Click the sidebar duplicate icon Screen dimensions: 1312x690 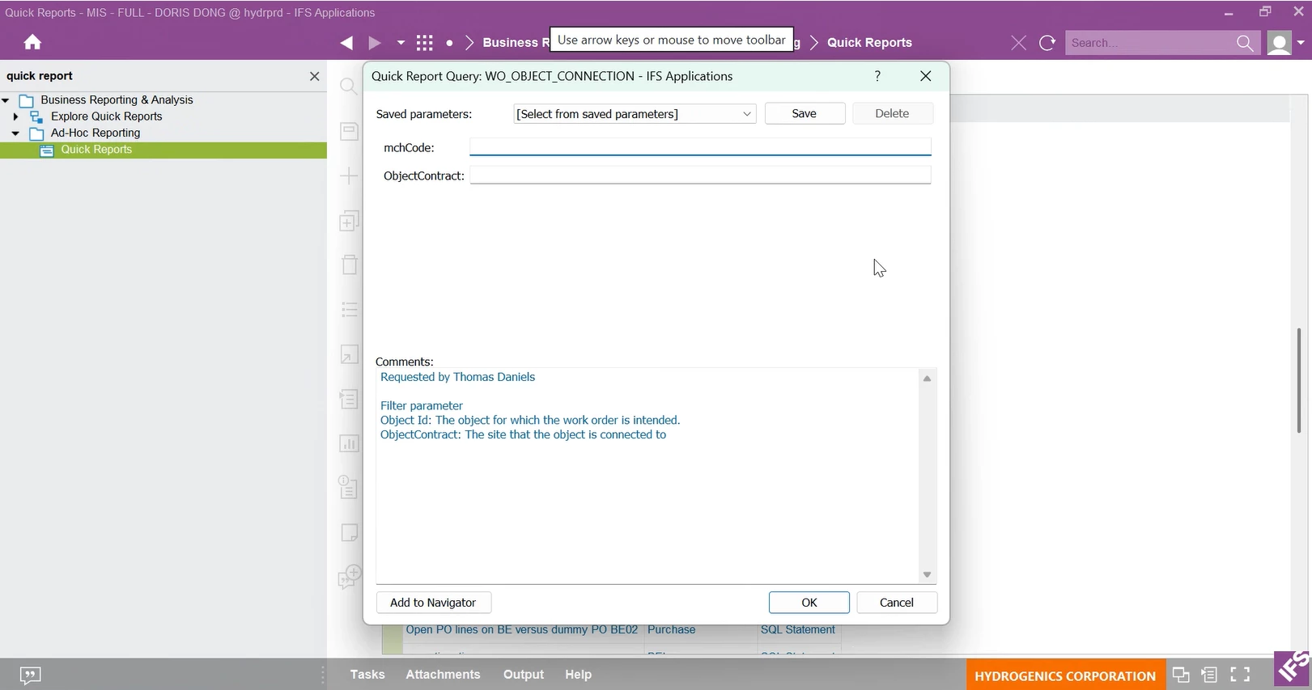coord(349,221)
